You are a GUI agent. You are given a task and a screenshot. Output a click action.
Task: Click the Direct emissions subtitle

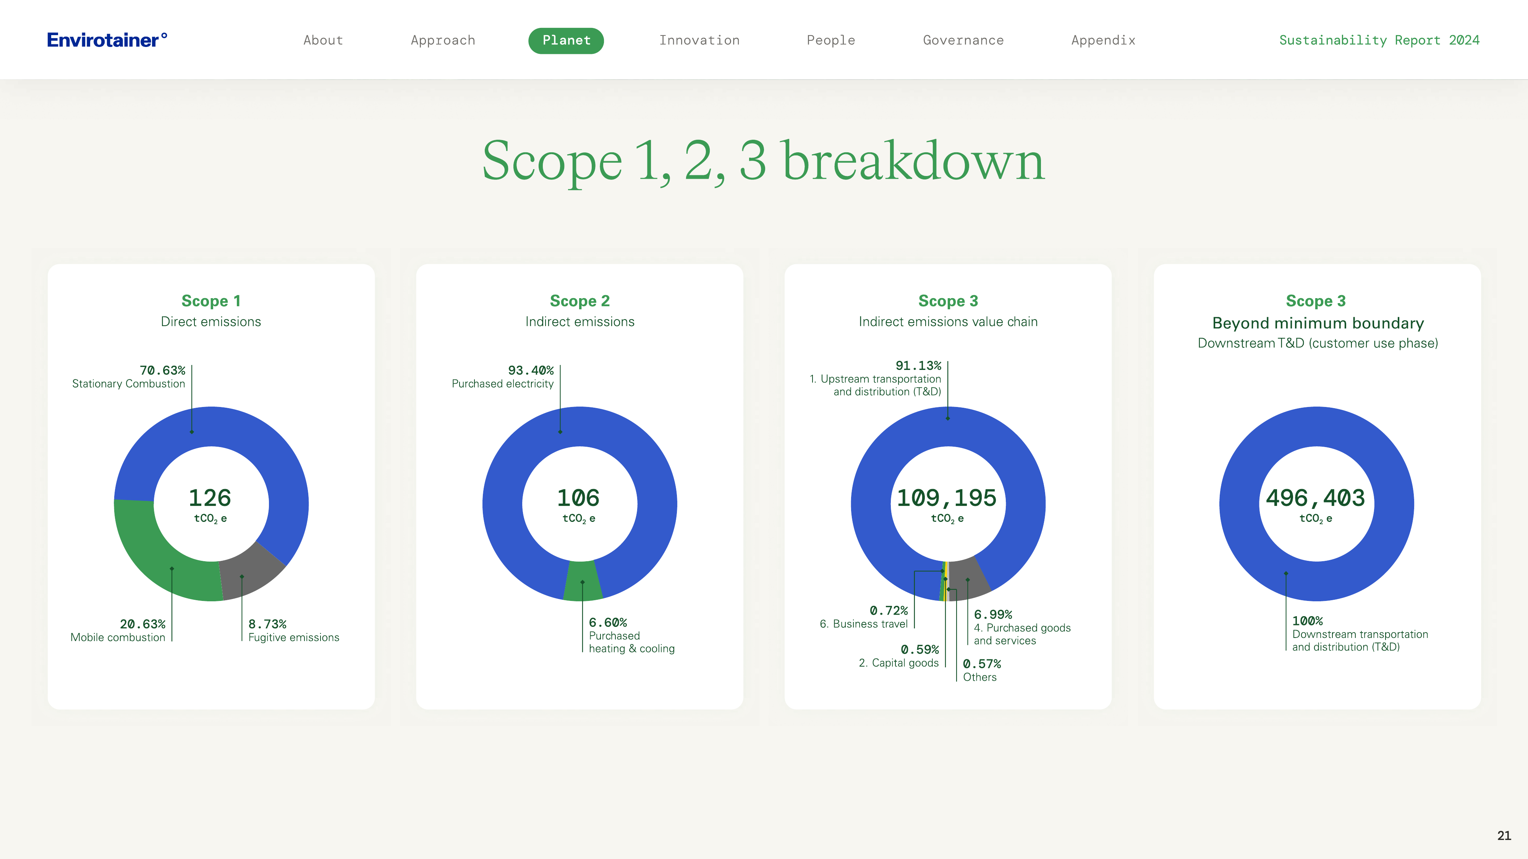tap(211, 321)
